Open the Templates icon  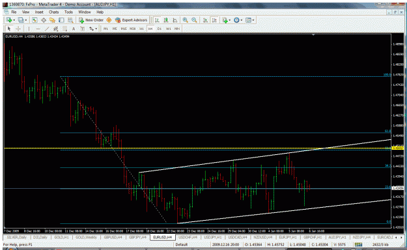coord(248,20)
